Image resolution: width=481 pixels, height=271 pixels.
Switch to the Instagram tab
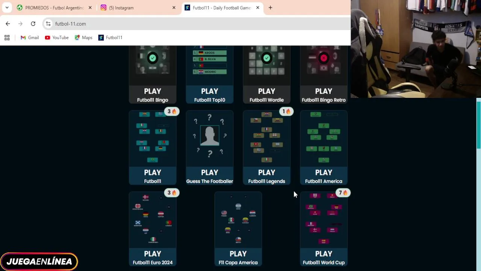138,8
